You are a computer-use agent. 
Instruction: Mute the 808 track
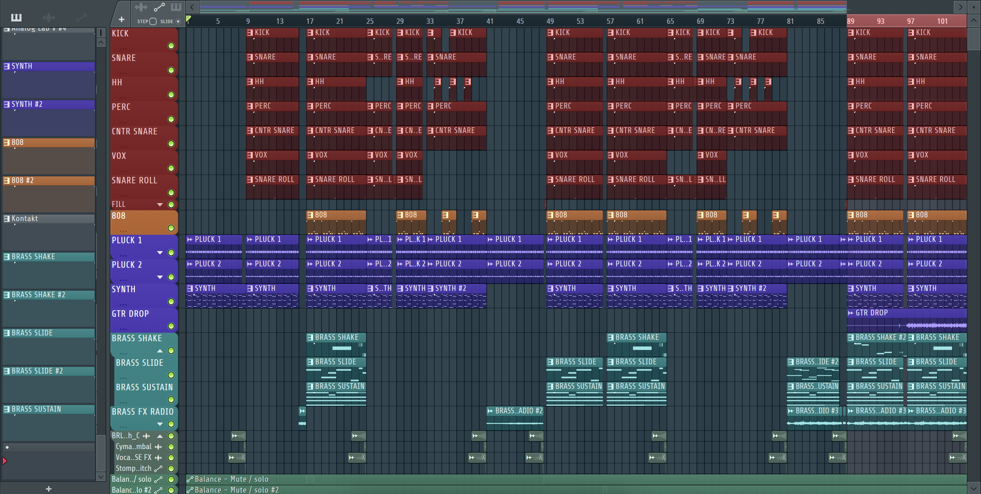point(171,228)
